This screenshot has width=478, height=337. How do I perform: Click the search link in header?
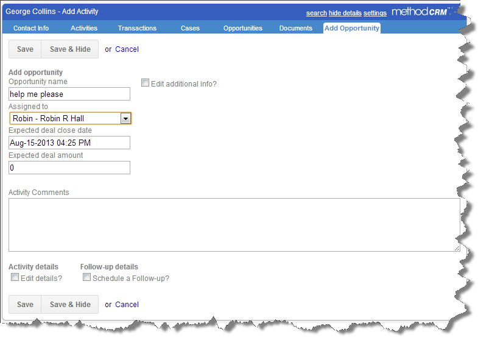click(x=316, y=13)
